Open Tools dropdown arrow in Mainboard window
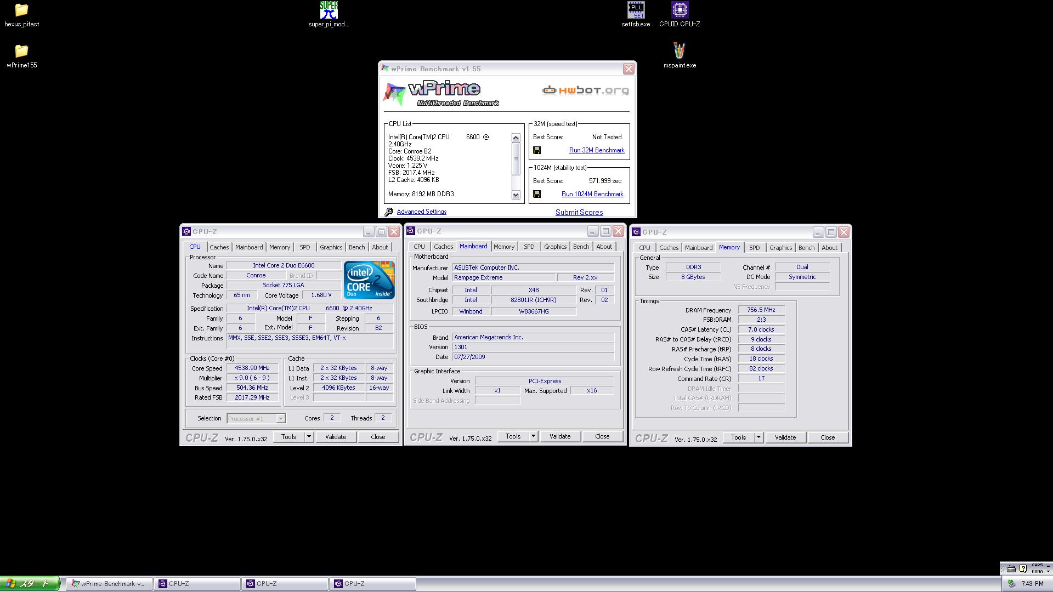Viewport: 1053px width, 592px height. tap(533, 436)
